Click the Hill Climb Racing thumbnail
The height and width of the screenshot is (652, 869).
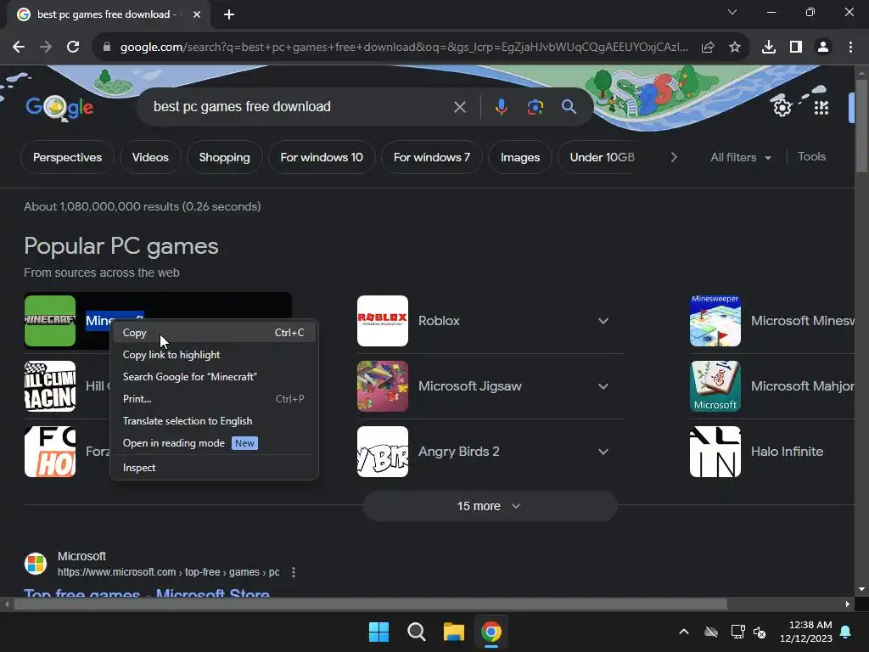pos(50,386)
